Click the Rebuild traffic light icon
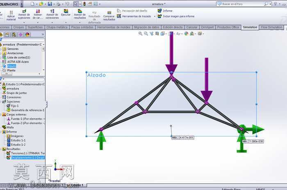The height and width of the screenshot is (190, 287). tap(84, 4)
